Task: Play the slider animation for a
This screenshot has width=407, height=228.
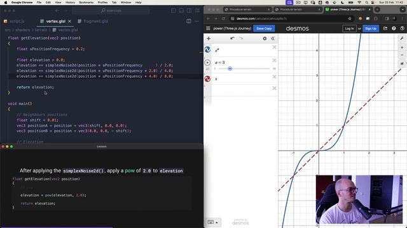Action: coord(207,63)
